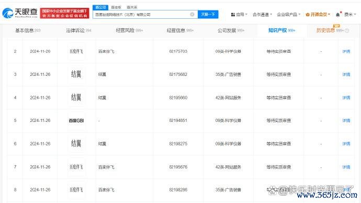The width and height of the screenshot is (361, 203).
Task: Click 42类-网站服务 in row 7
Action: 228,167
